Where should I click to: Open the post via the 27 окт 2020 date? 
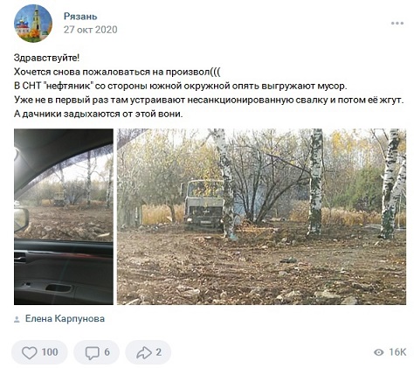click(x=91, y=30)
